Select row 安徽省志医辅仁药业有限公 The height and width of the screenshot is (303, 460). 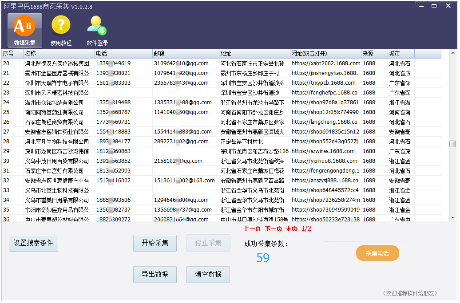coord(222,132)
